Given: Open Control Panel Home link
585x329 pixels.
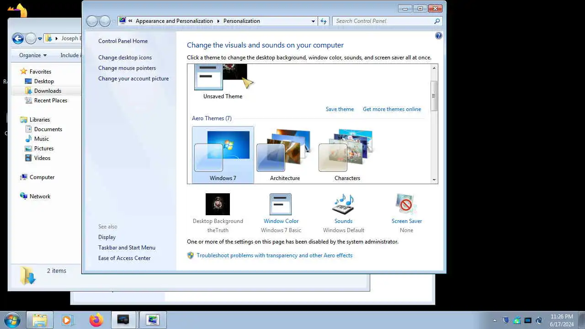Looking at the screenshot, I should pos(123,41).
